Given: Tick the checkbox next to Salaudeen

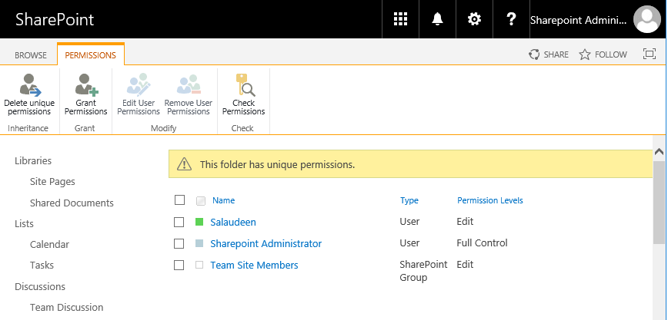Looking at the screenshot, I should 179,222.
